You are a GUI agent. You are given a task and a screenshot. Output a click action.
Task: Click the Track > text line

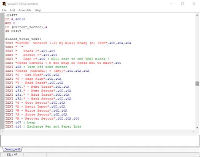pos(30,51)
